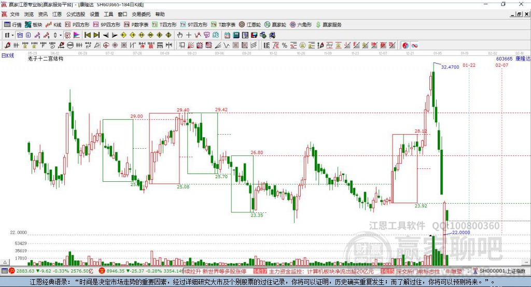Open the calendar icon showing 21
This screenshot has height=287, width=531.
(227, 35)
